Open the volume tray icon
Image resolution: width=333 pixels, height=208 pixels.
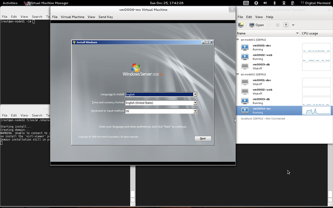[265, 3]
